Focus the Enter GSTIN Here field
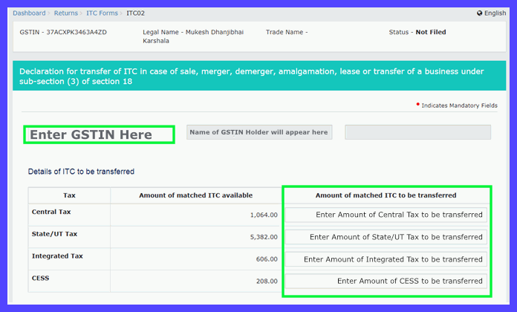 99,134
